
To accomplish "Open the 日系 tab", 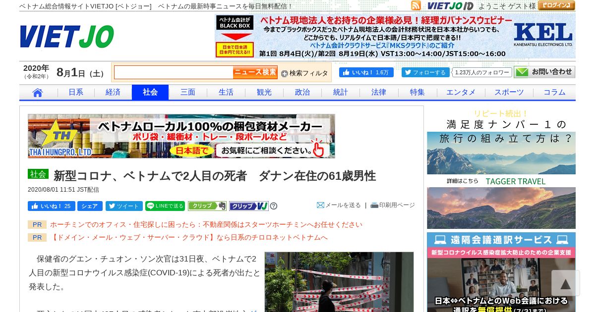I will tap(76, 93).
